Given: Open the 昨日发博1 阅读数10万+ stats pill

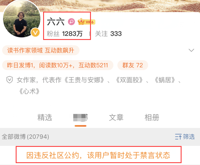Looking at the screenshot, I should point(57,65).
